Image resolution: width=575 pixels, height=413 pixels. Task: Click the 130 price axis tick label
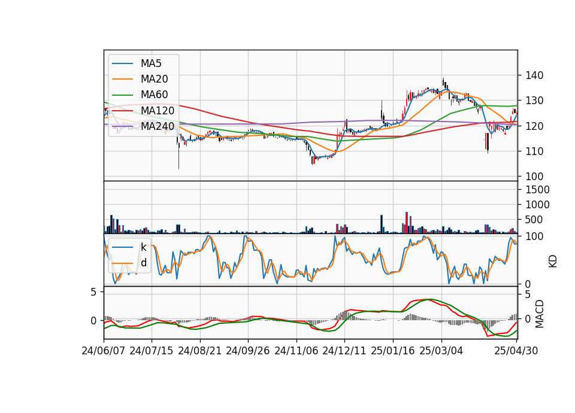point(534,101)
